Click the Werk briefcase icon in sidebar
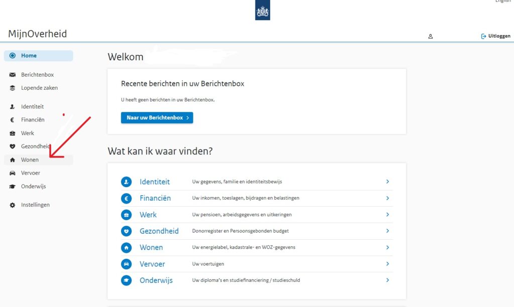This screenshot has width=514, height=307. pyautogui.click(x=13, y=133)
